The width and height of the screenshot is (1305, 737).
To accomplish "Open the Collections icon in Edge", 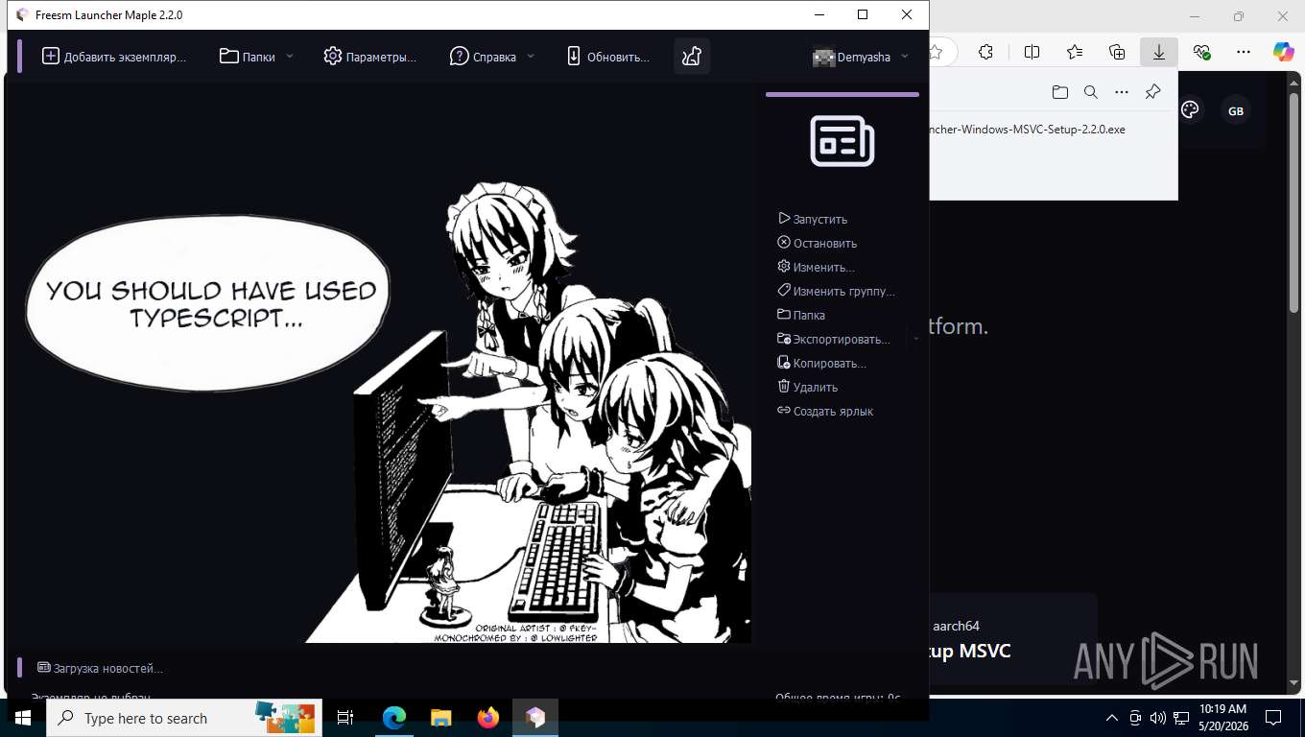I will pos(1117,52).
